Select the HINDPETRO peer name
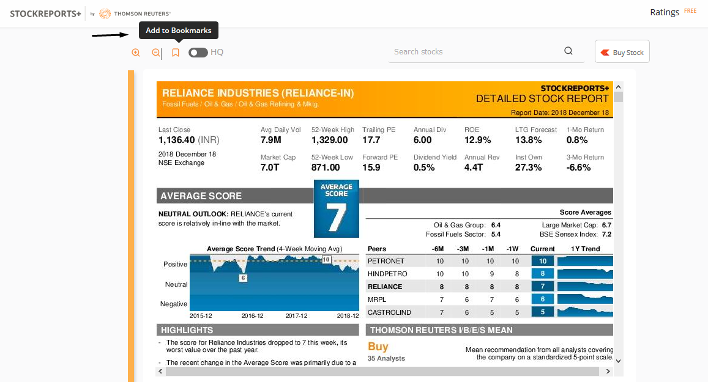Screen dimensions: 708x382 tap(387, 274)
